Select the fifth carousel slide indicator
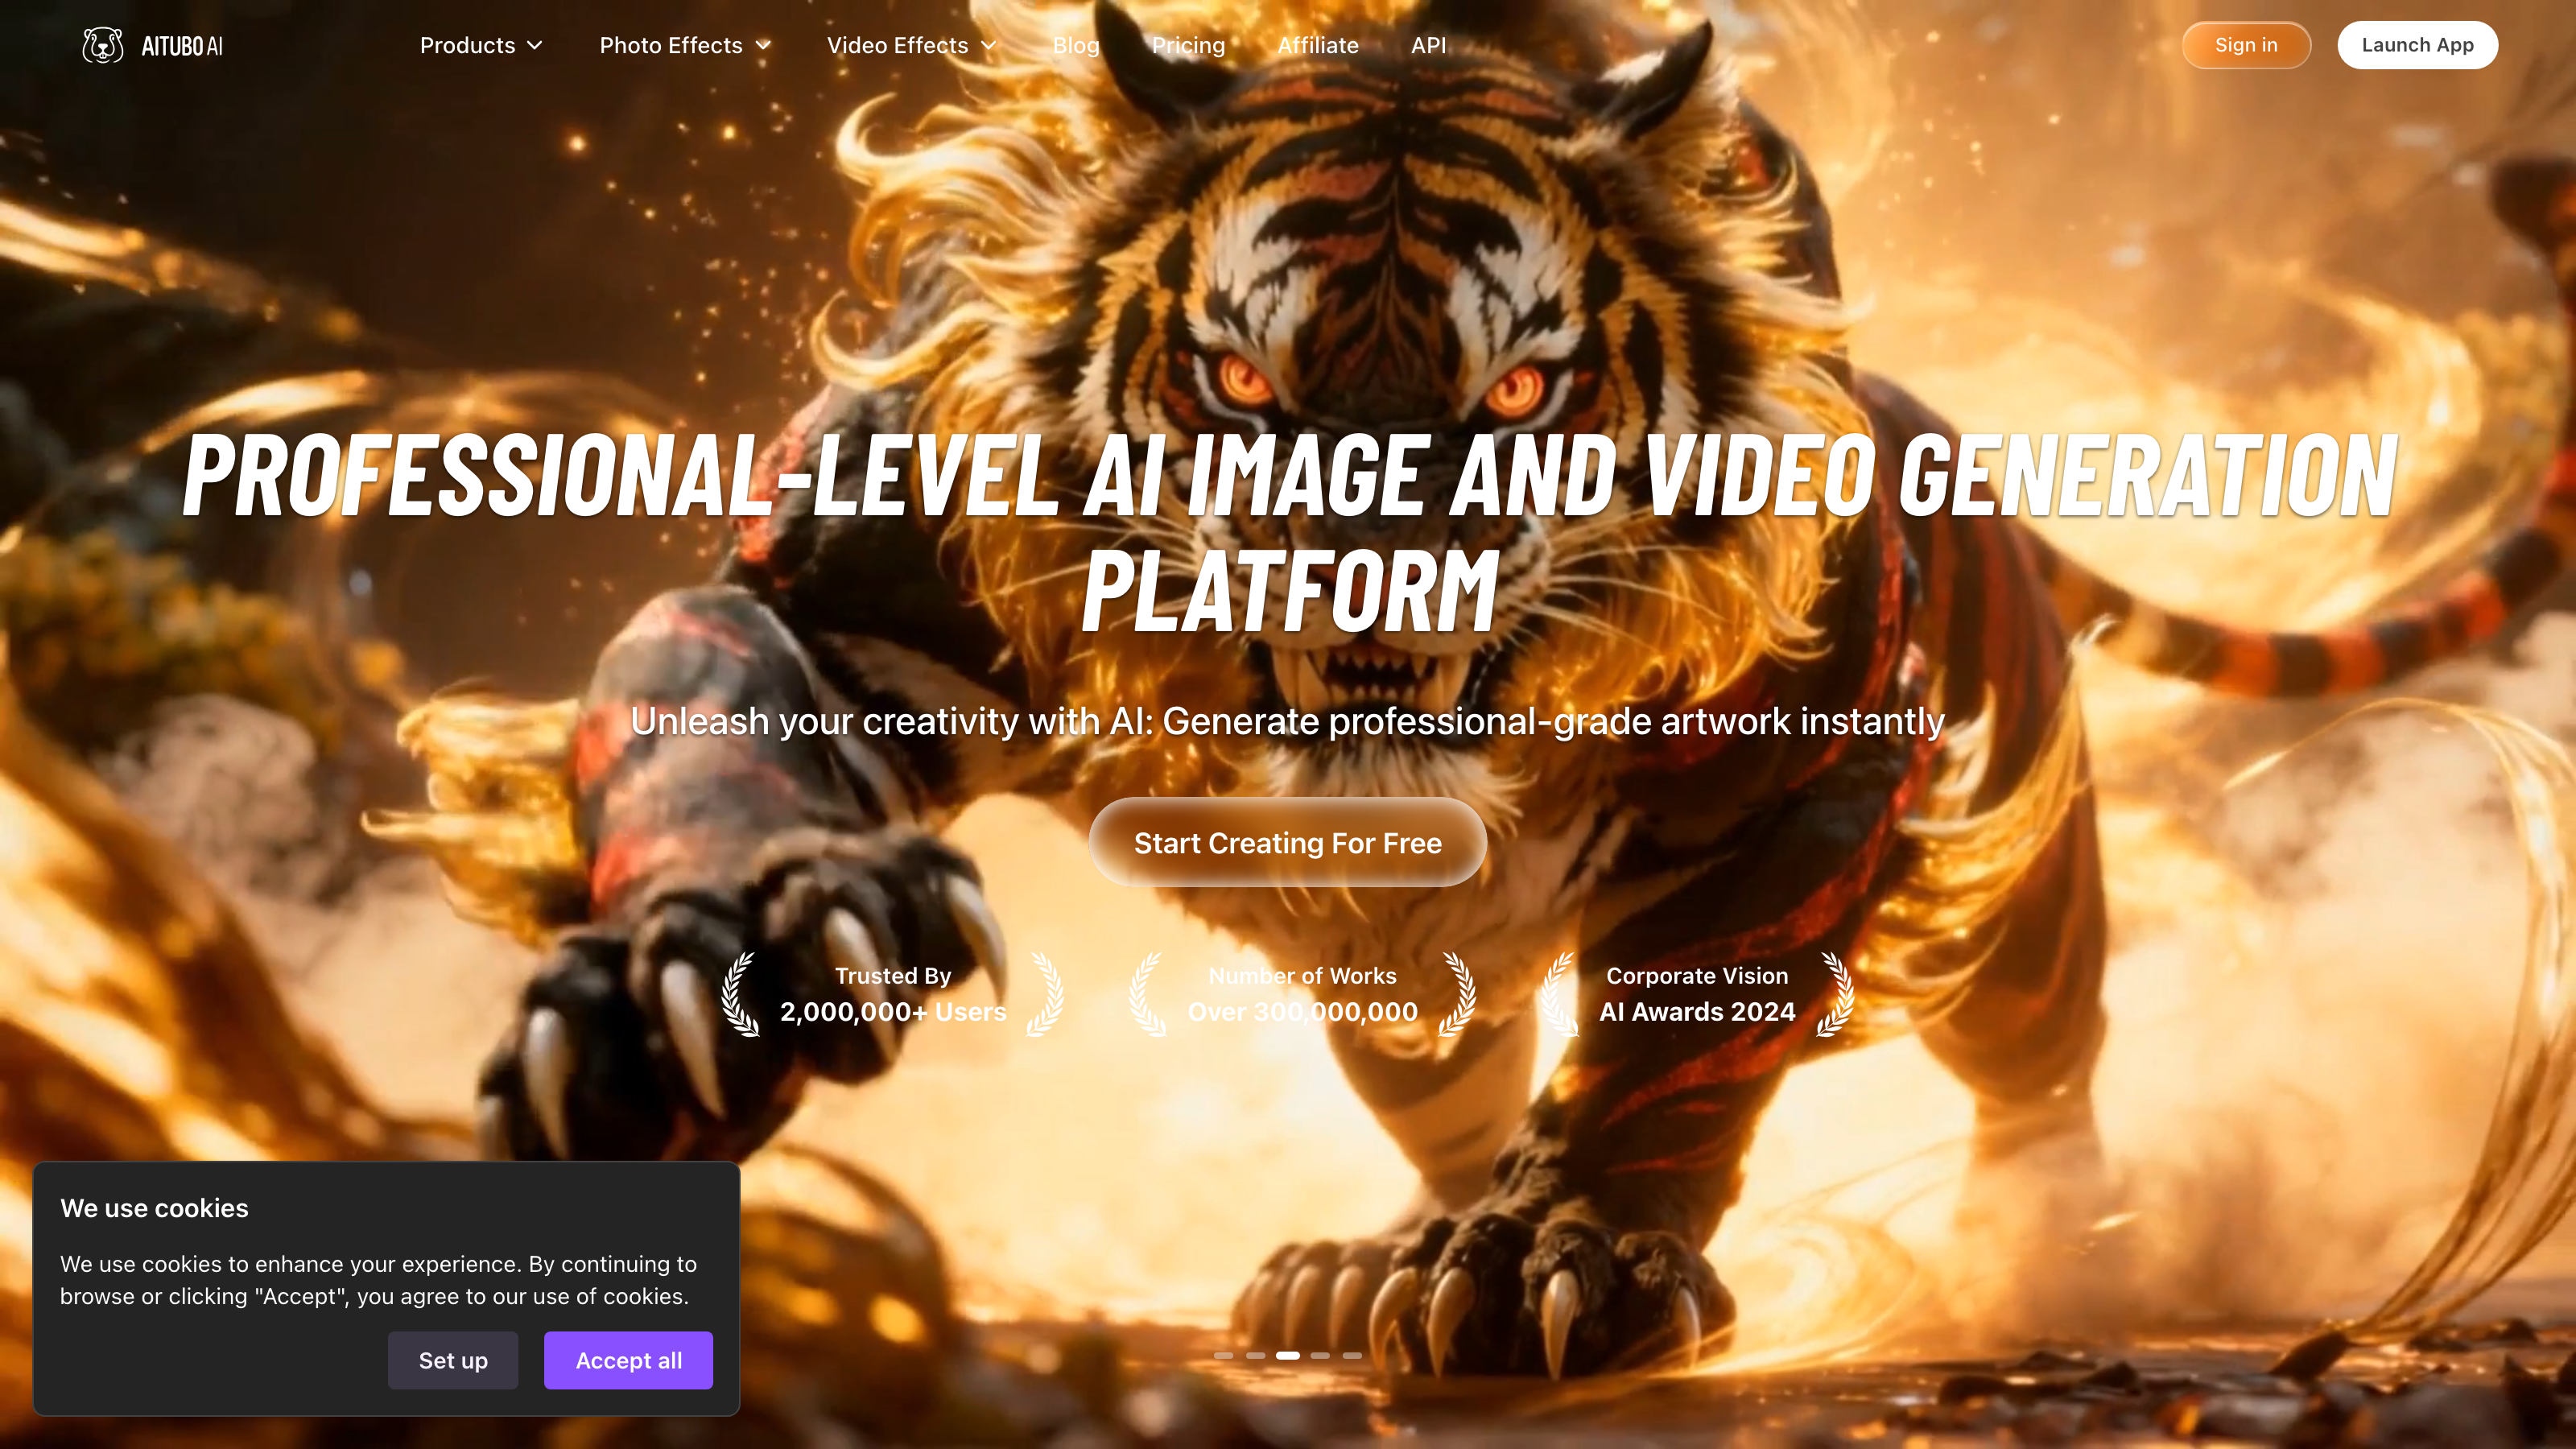Image resolution: width=2576 pixels, height=1449 pixels. [1352, 1356]
